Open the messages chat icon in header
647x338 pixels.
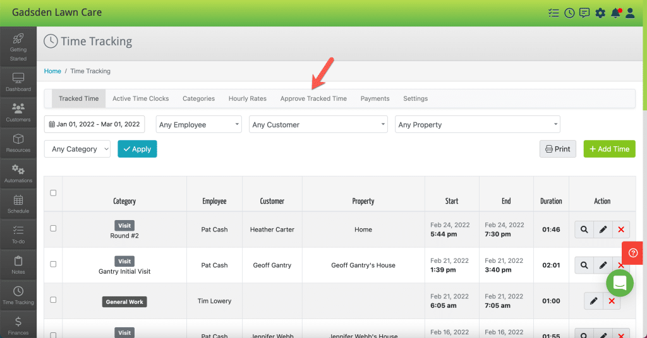(584, 13)
